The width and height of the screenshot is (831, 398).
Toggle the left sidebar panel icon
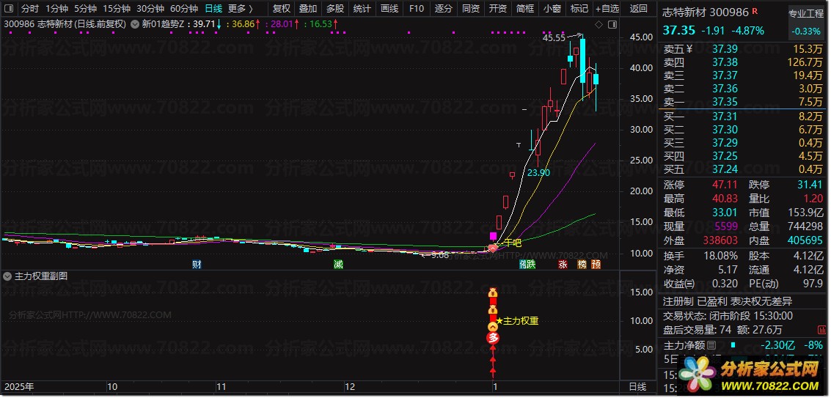coord(10,9)
